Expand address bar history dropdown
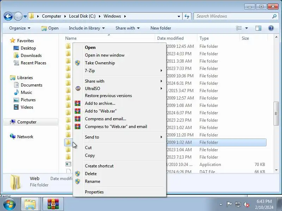The height and width of the screenshot is (211, 282). click(179, 16)
